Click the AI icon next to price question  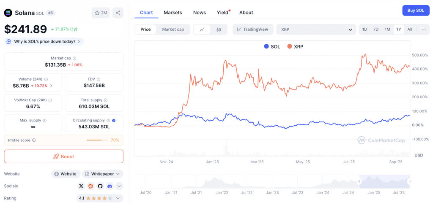(9, 42)
